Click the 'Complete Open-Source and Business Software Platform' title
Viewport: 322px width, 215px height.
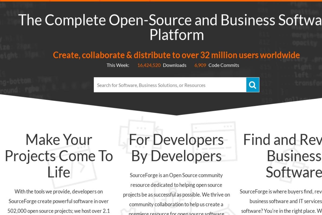[170, 27]
